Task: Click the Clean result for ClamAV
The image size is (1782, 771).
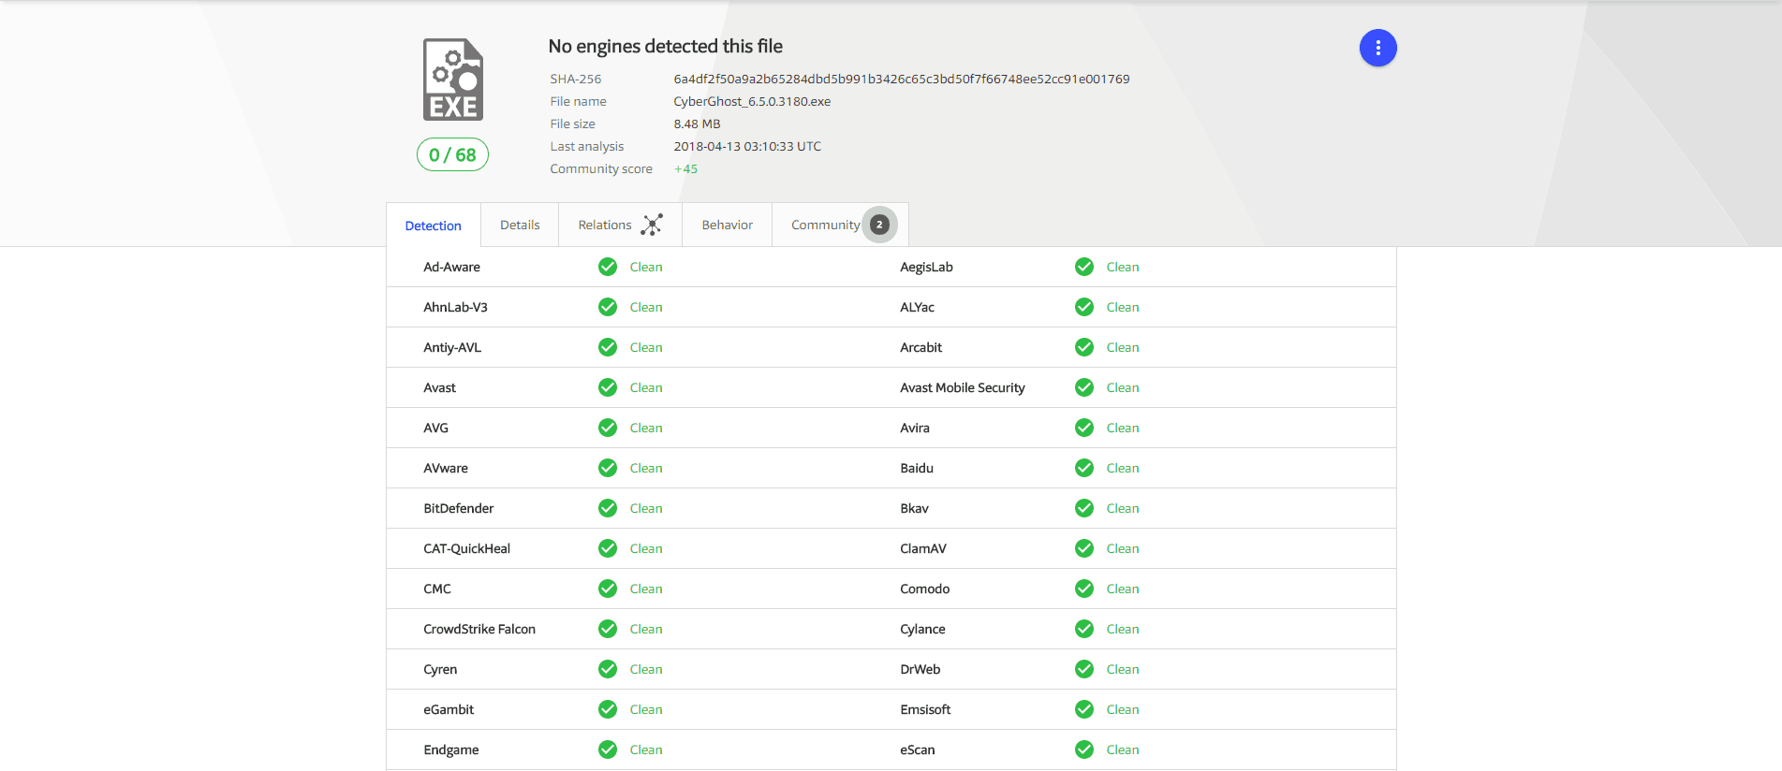Action: 1123,548
